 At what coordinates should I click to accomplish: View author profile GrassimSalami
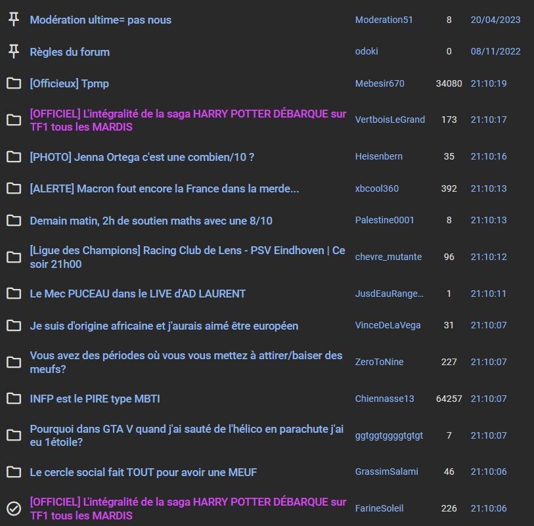[x=386, y=471]
